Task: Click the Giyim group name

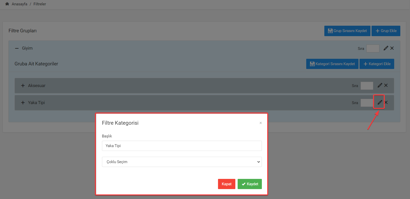Action: [x=27, y=48]
